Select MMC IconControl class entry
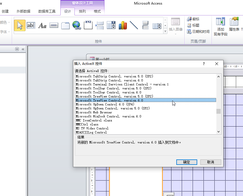243x196 pixels. 146,120
